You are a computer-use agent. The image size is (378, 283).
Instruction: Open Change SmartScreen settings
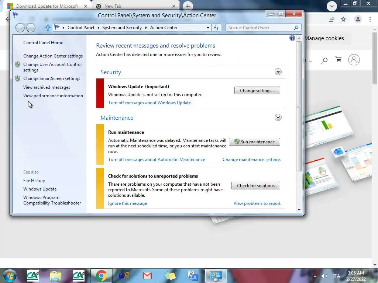click(x=52, y=78)
